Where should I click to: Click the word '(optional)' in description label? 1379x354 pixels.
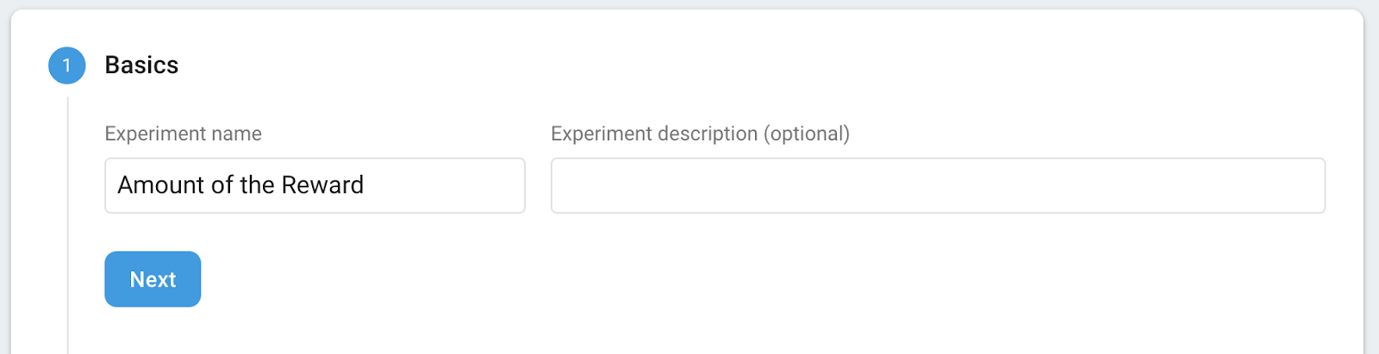807,134
